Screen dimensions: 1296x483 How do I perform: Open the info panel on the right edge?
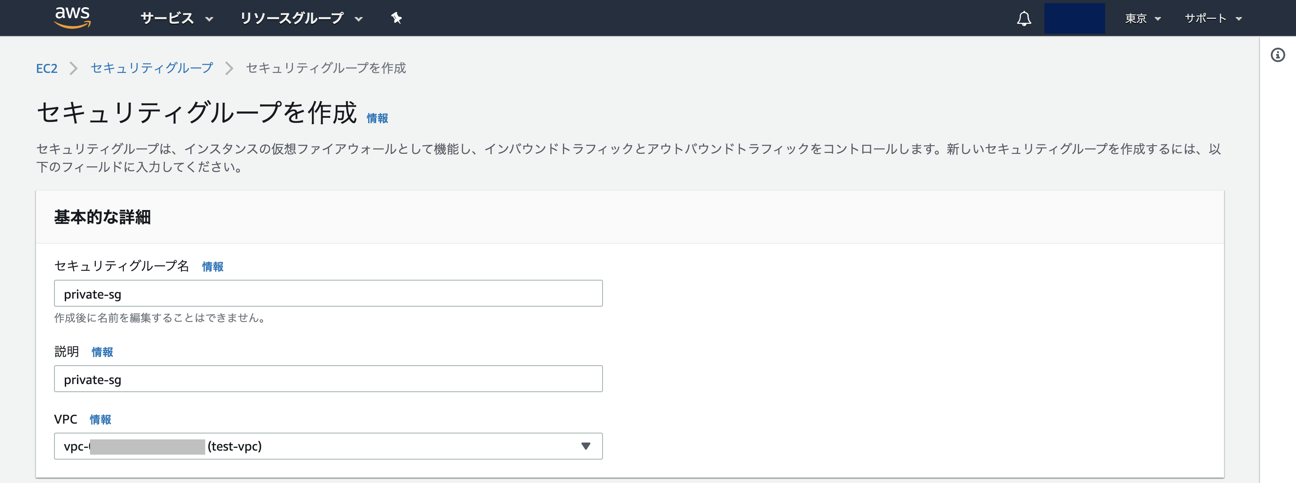click(1278, 56)
